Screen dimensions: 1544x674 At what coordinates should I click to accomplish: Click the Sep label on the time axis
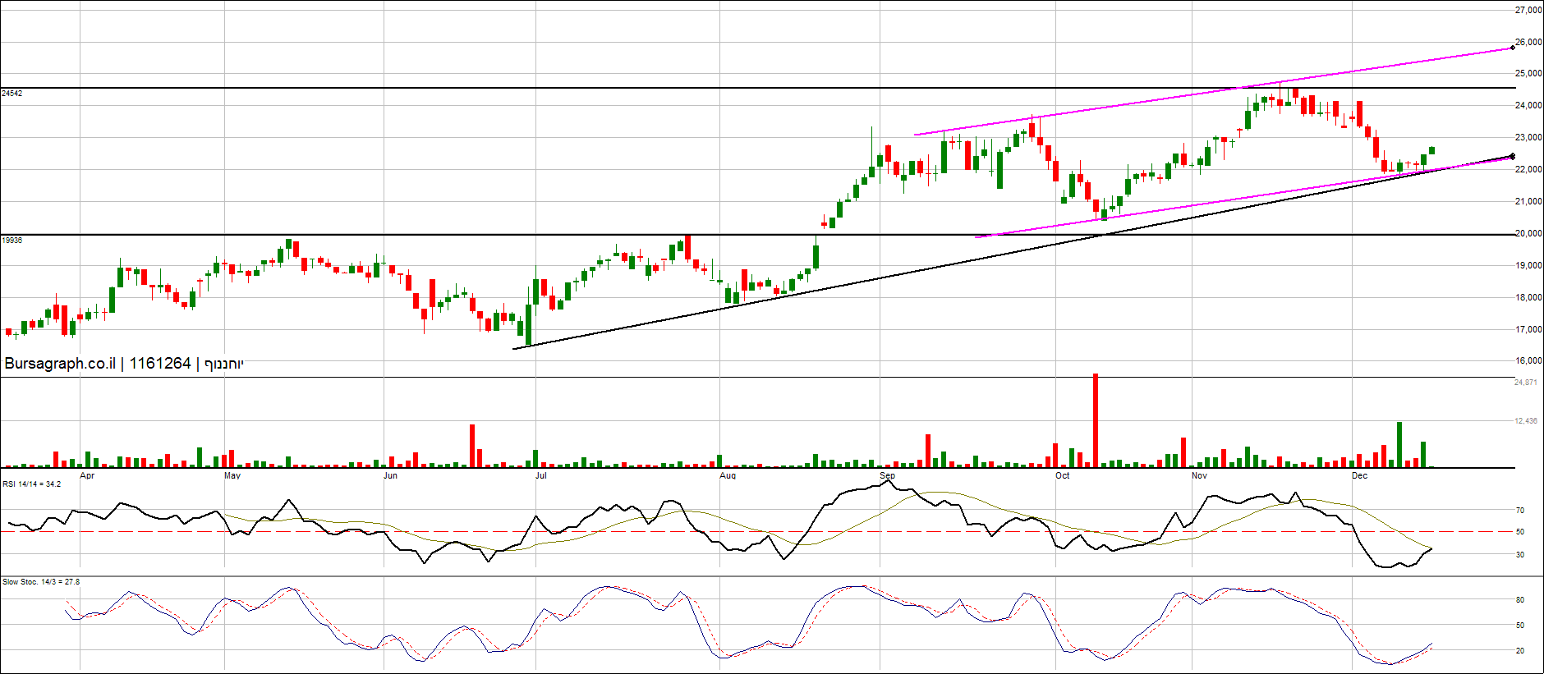click(x=887, y=476)
